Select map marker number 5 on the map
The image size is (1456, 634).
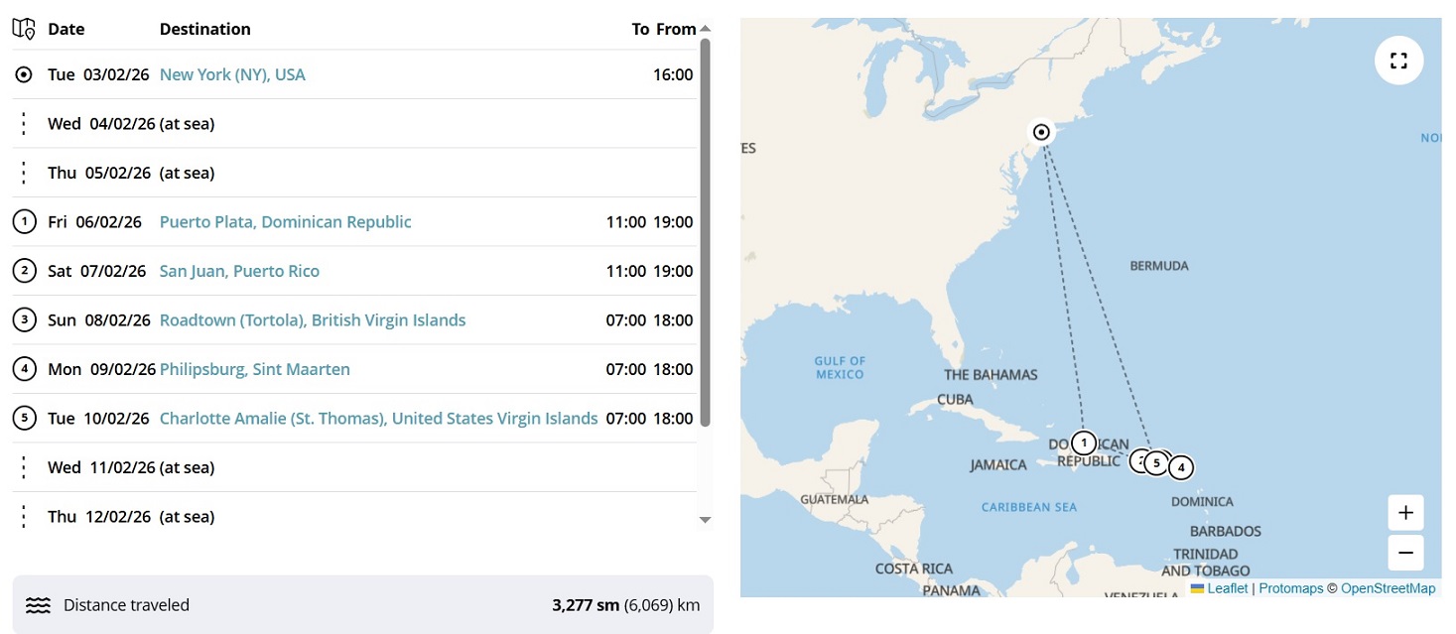(x=1156, y=462)
